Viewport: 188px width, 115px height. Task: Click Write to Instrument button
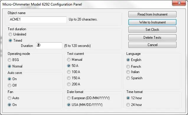(x=152, y=22)
